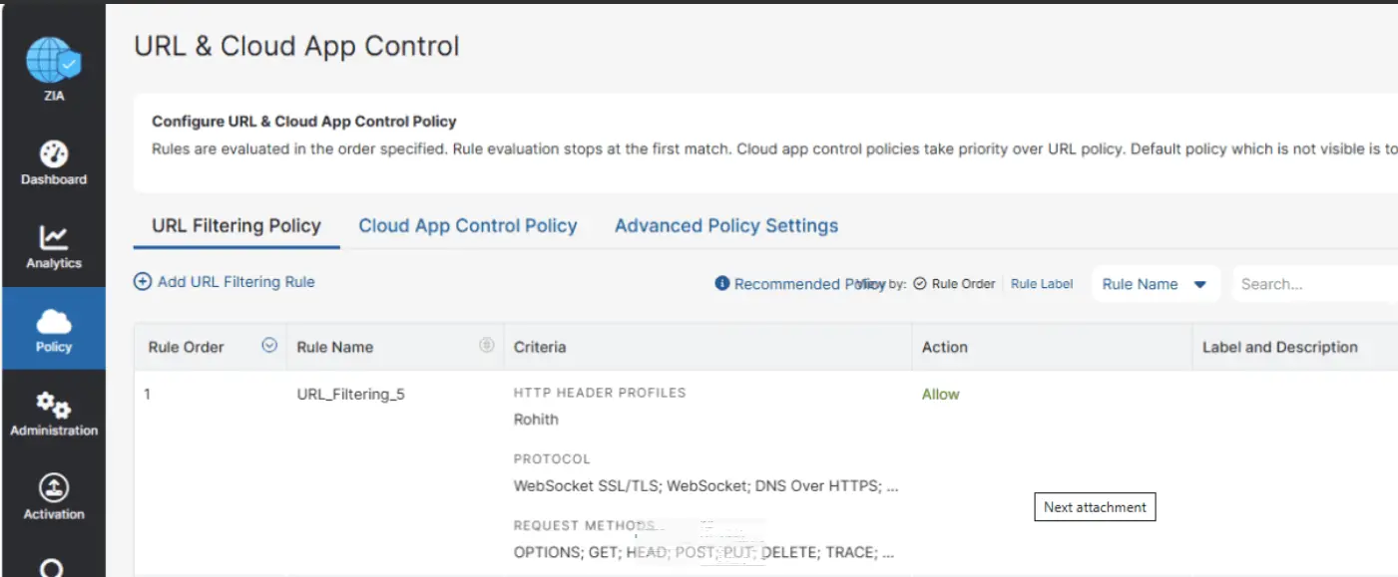Open Administration gears icon

click(54, 405)
